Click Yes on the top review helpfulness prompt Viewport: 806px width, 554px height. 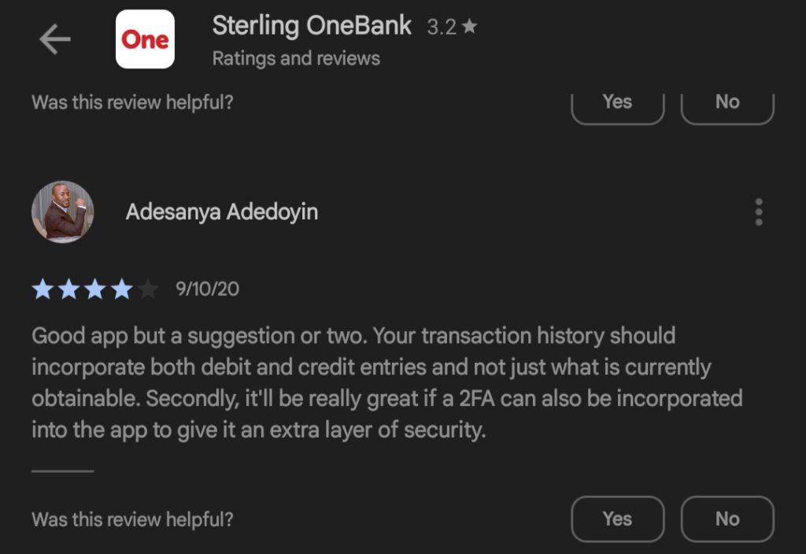pos(617,102)
